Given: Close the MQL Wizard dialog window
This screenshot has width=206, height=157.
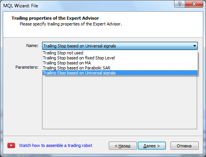Looking at the screenshot, I should point(194,4).
